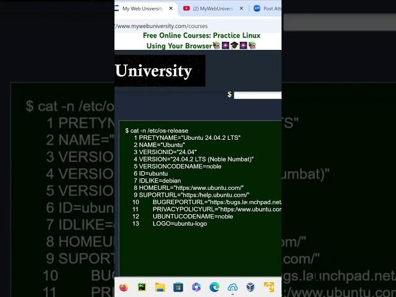The width and height of the screenshot is (396, 297).
Task: Click the LOGO=ubuntu-logo line
Action: pos(170,224)
